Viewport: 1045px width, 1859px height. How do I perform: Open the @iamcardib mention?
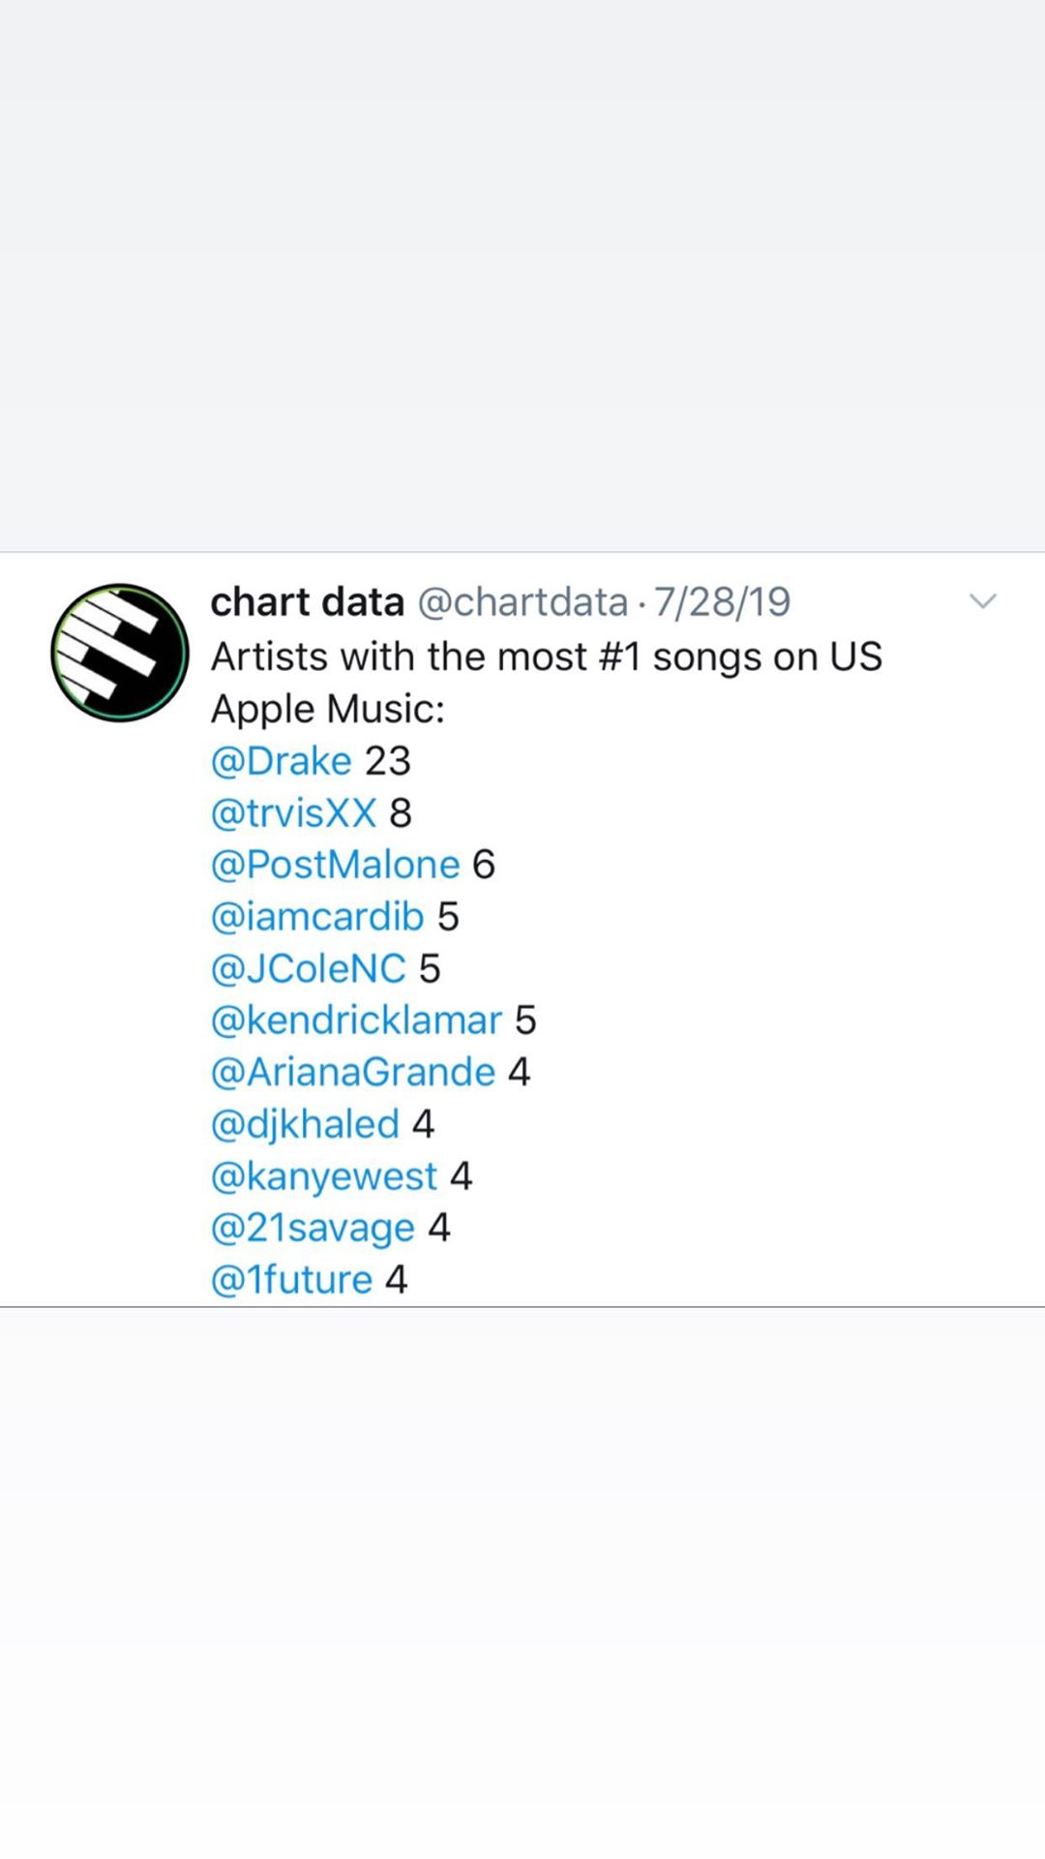(317, 917)
